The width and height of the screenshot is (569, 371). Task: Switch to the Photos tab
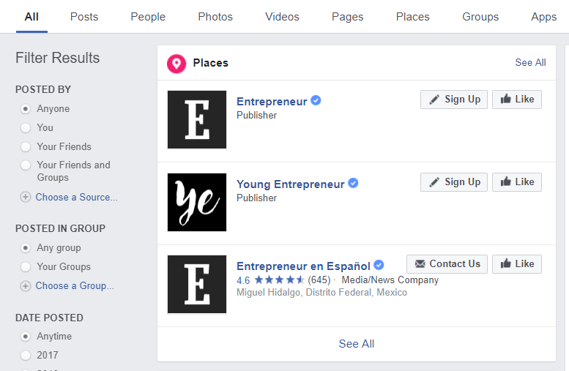215,17
